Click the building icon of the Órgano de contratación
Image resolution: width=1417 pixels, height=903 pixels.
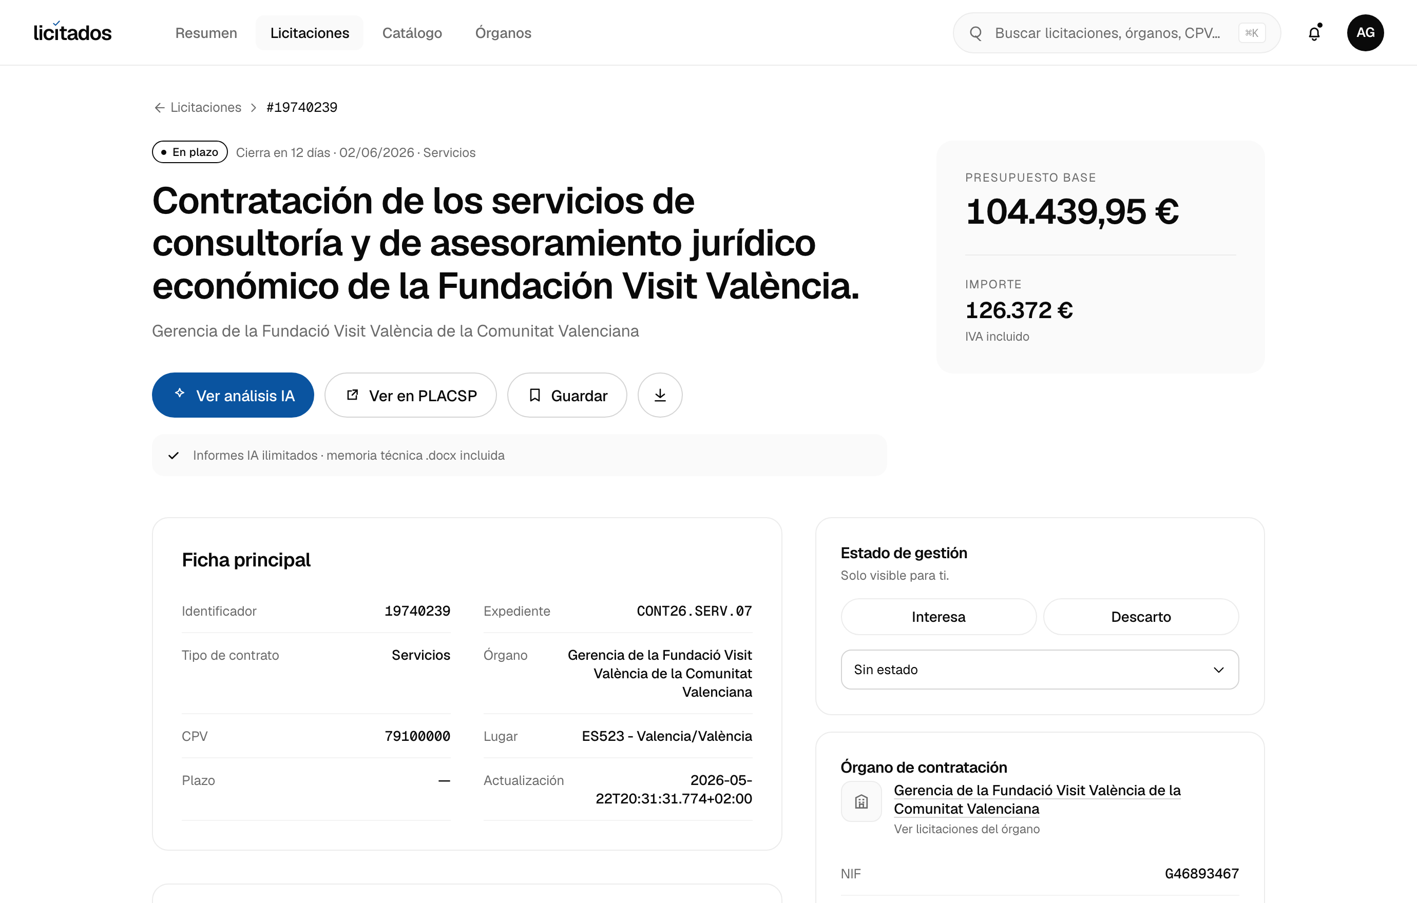click(861, 801)
